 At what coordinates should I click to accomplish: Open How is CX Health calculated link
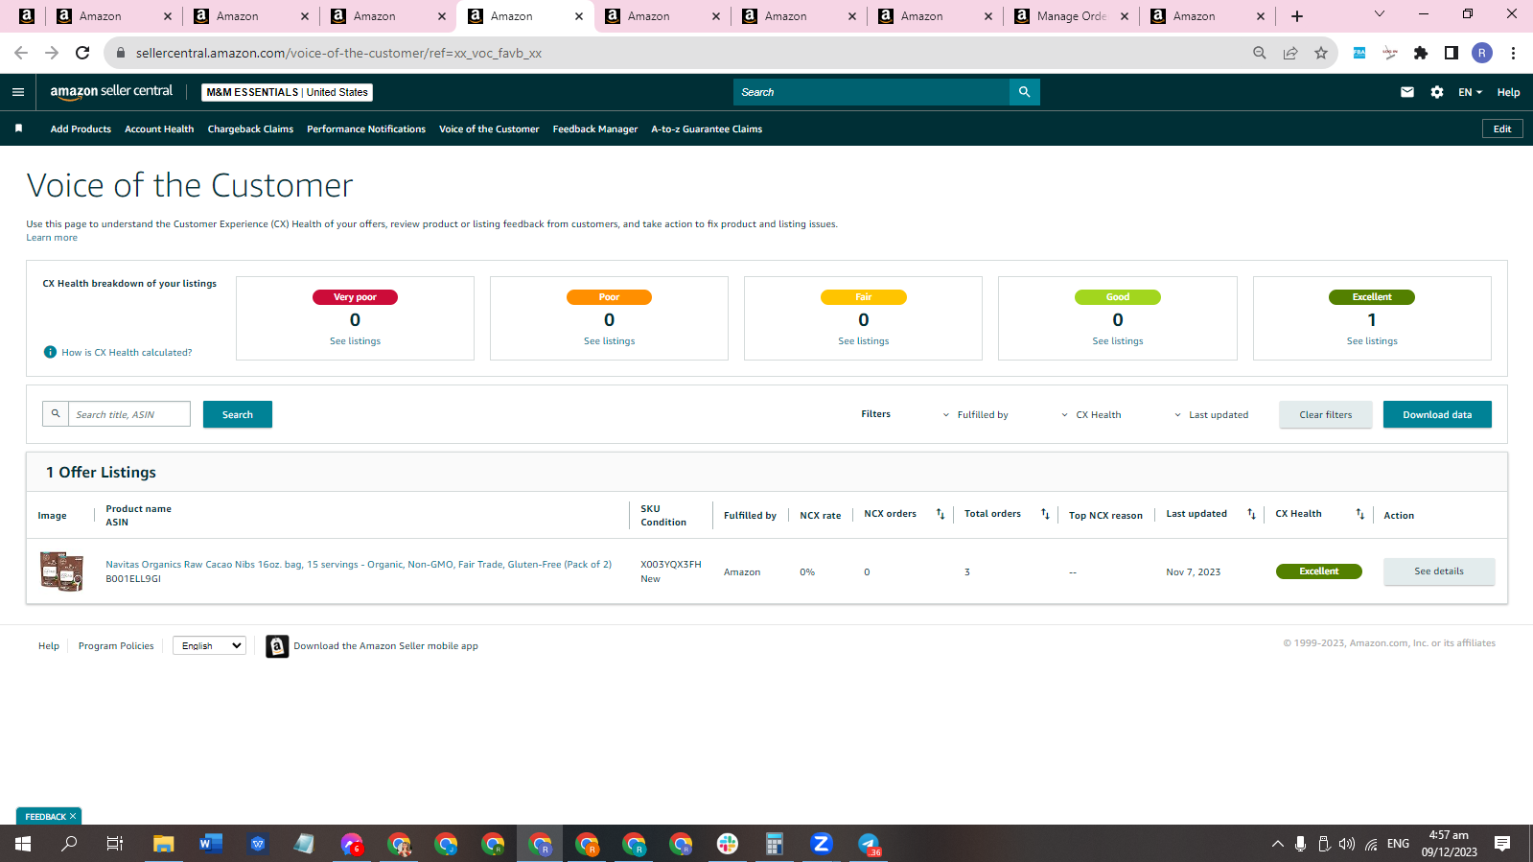(127, 352)
